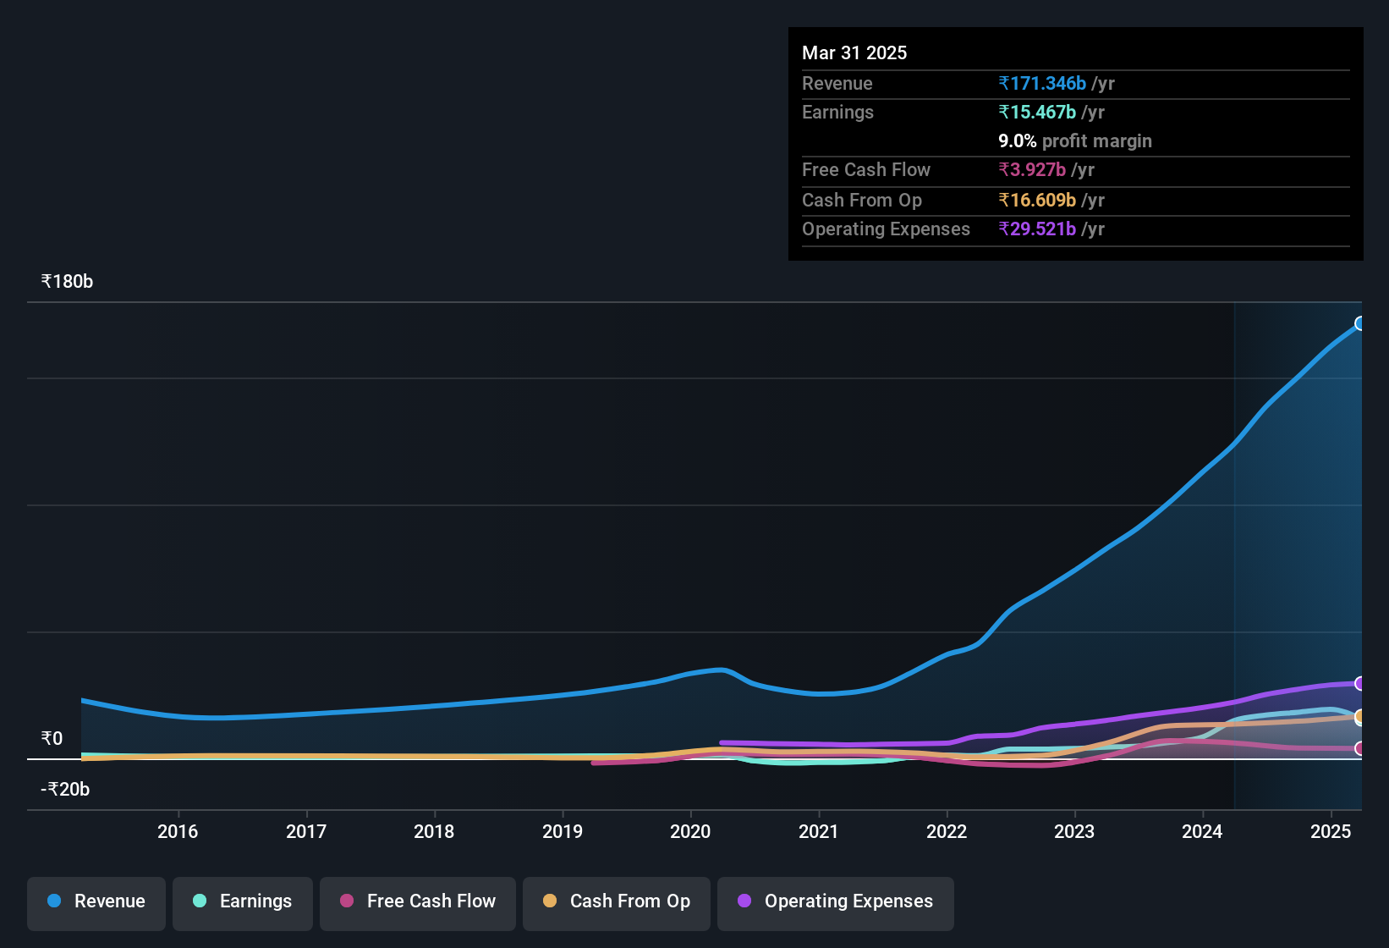Image resolution: width=1389 pixels, height=948 pixels.
Task: Click the Free Cash Flow tooltip row label
Action: tap(866, 169)
